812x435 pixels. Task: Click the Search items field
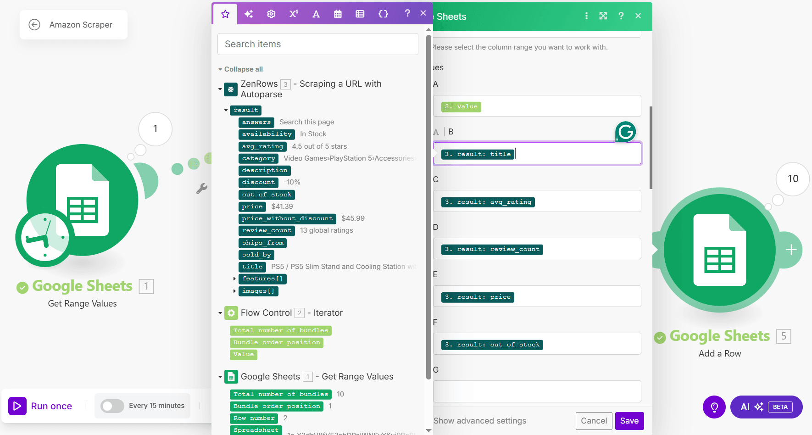[x=317, y=44]
